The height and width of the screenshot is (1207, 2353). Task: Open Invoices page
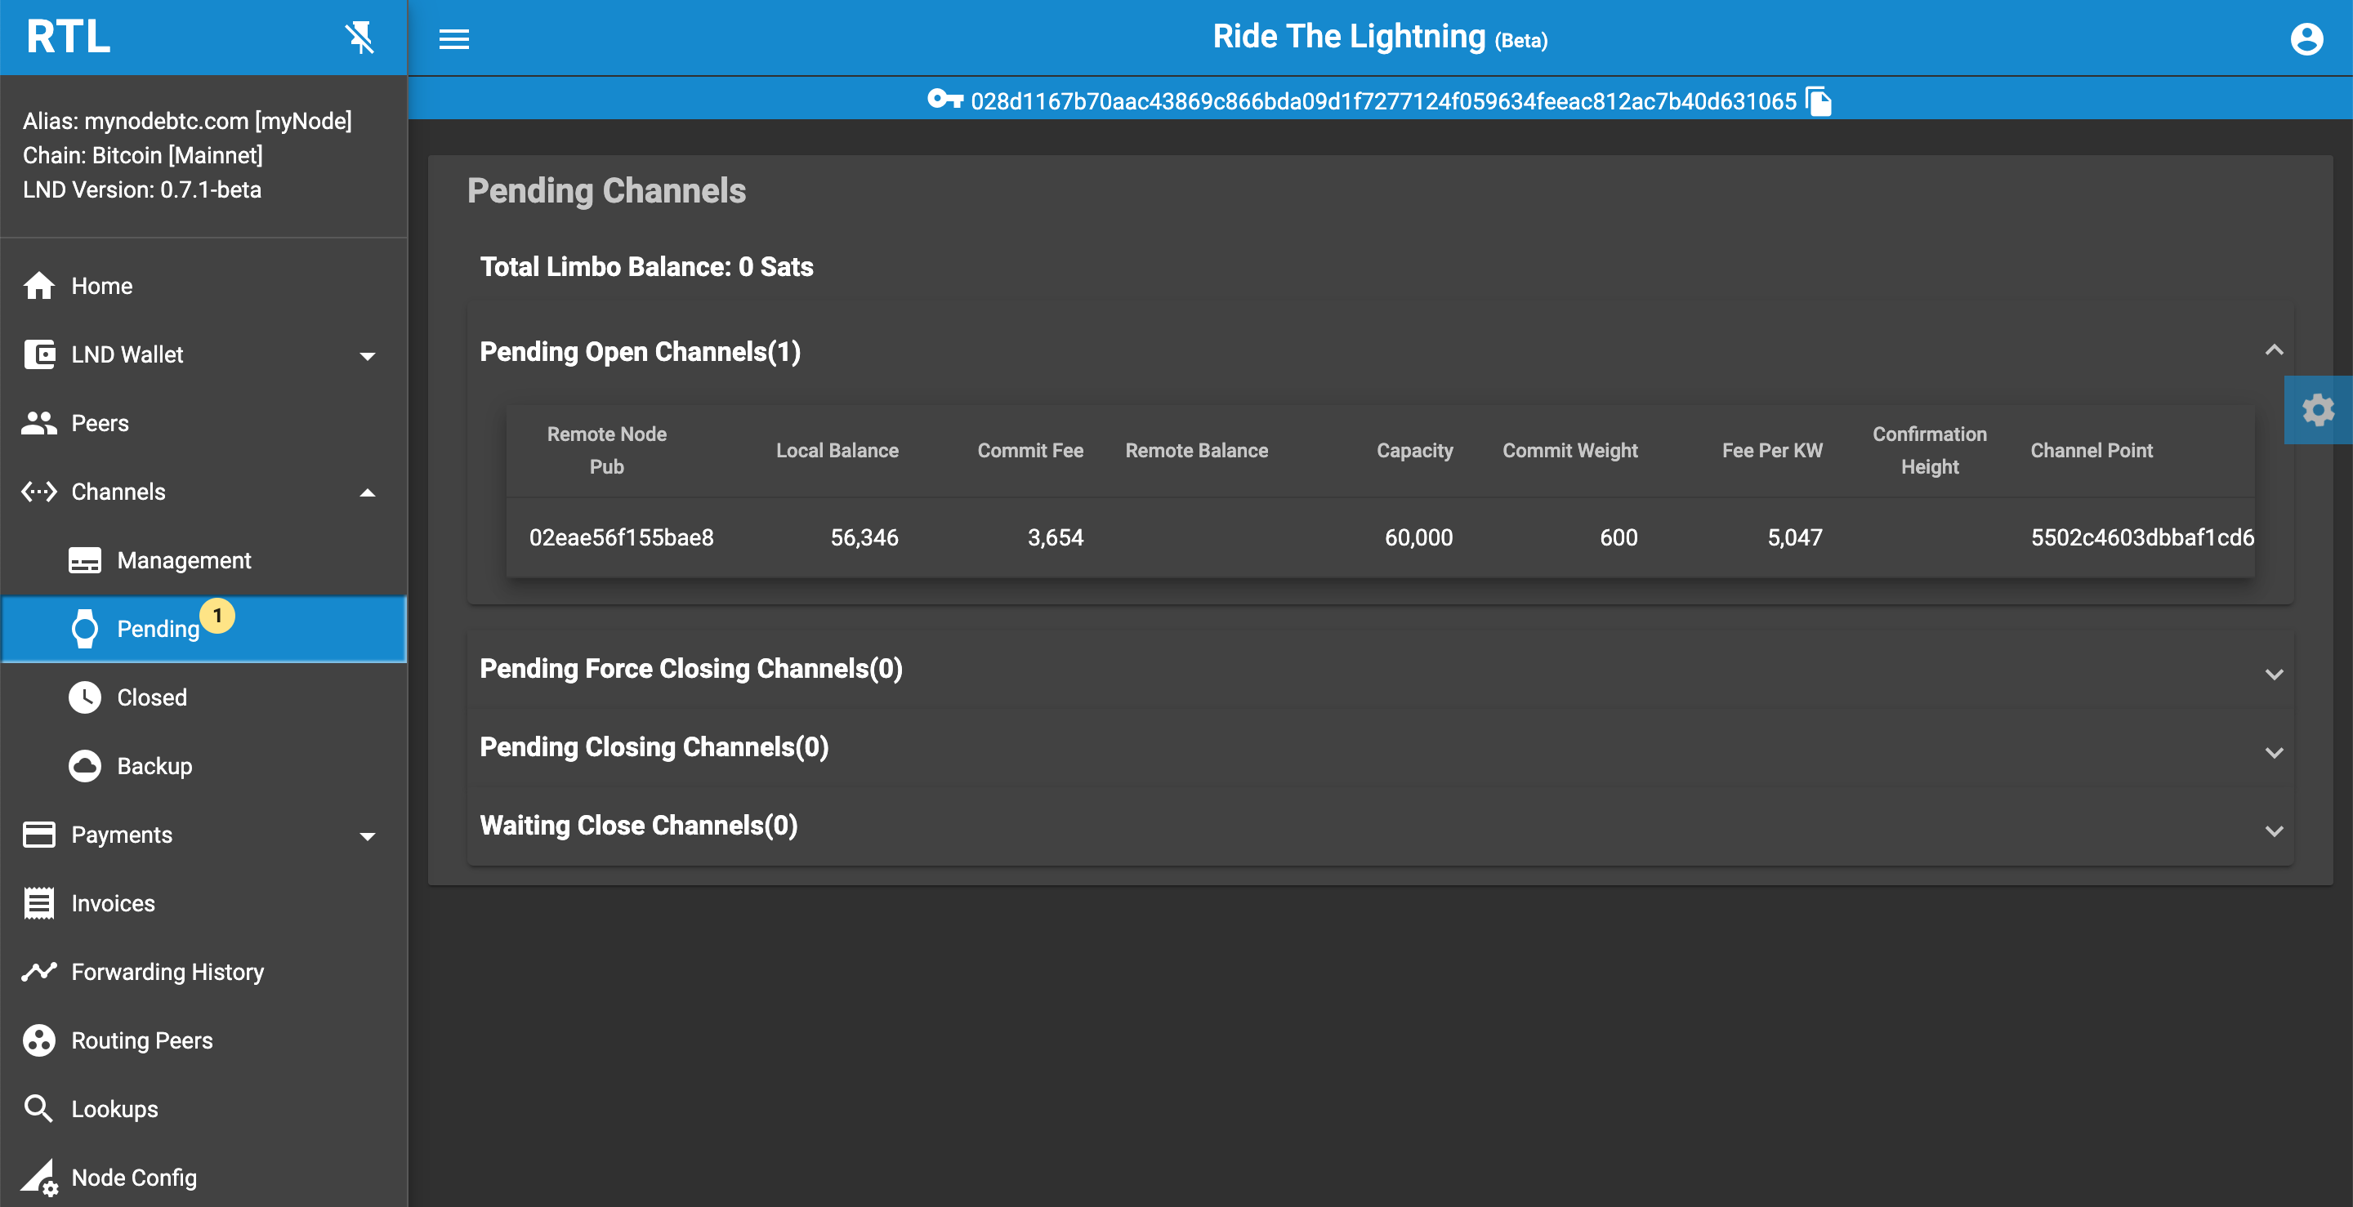coord(203,903)
